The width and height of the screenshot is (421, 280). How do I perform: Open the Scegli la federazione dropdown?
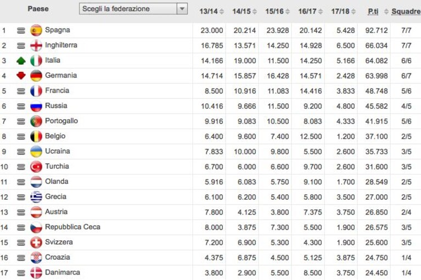coord(133,9)
